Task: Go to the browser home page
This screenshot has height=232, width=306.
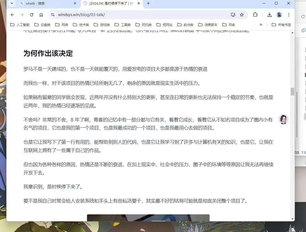Action: [x=41, y=15]
